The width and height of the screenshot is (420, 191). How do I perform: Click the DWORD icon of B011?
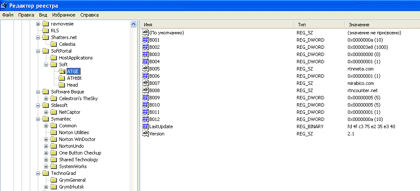[x=146, y=112]
